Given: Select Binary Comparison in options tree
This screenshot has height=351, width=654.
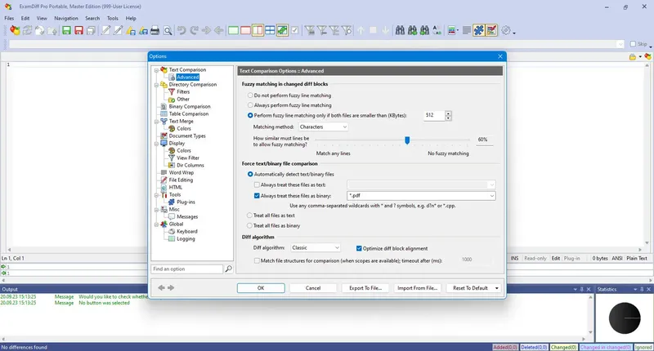Looking at the screenshot, I should click(x=190, y=107).
